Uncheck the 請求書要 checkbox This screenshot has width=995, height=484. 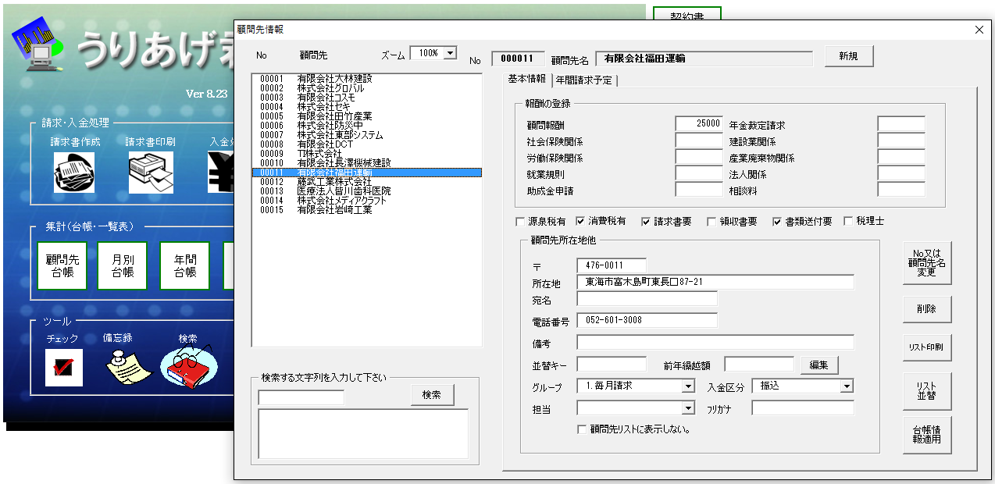click(x=646, y=222)
